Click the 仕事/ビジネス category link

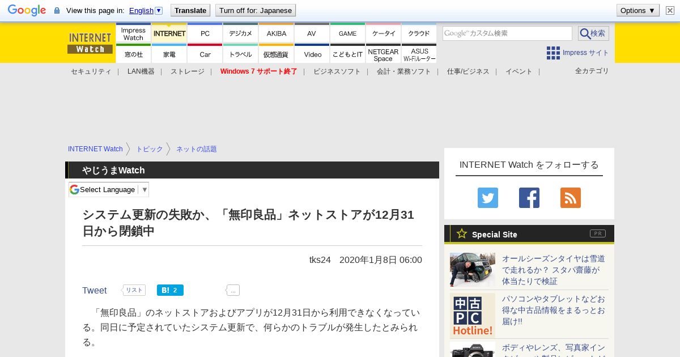(x=468, y=71)
